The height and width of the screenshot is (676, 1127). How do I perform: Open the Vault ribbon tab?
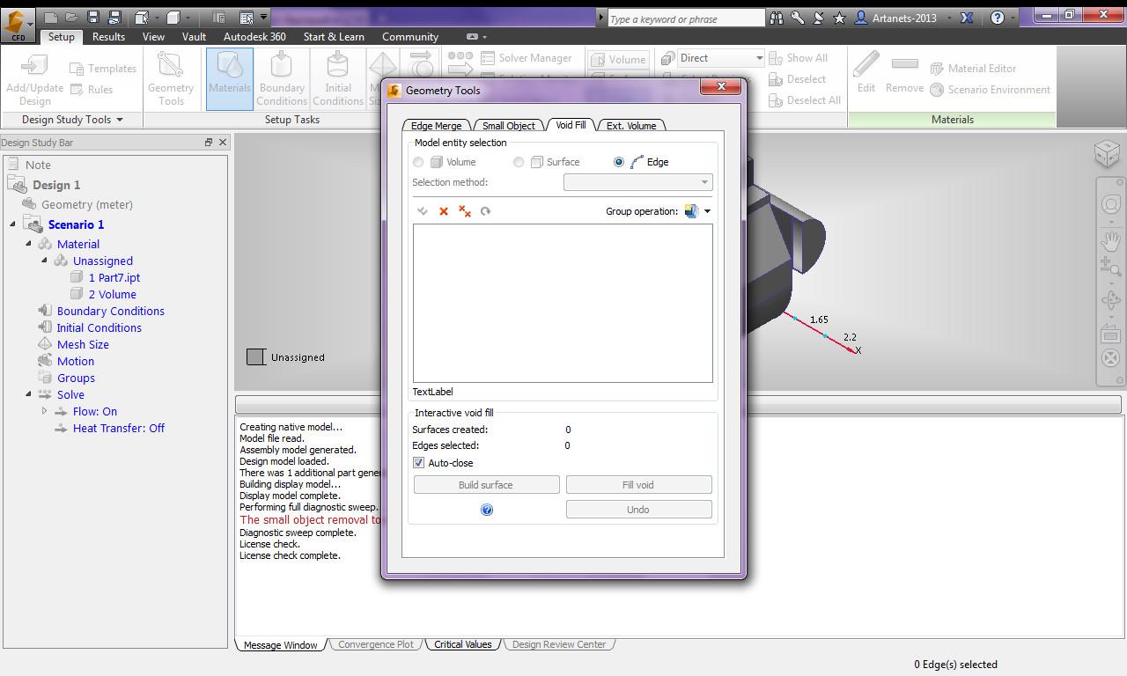click(x=194, y=37)
